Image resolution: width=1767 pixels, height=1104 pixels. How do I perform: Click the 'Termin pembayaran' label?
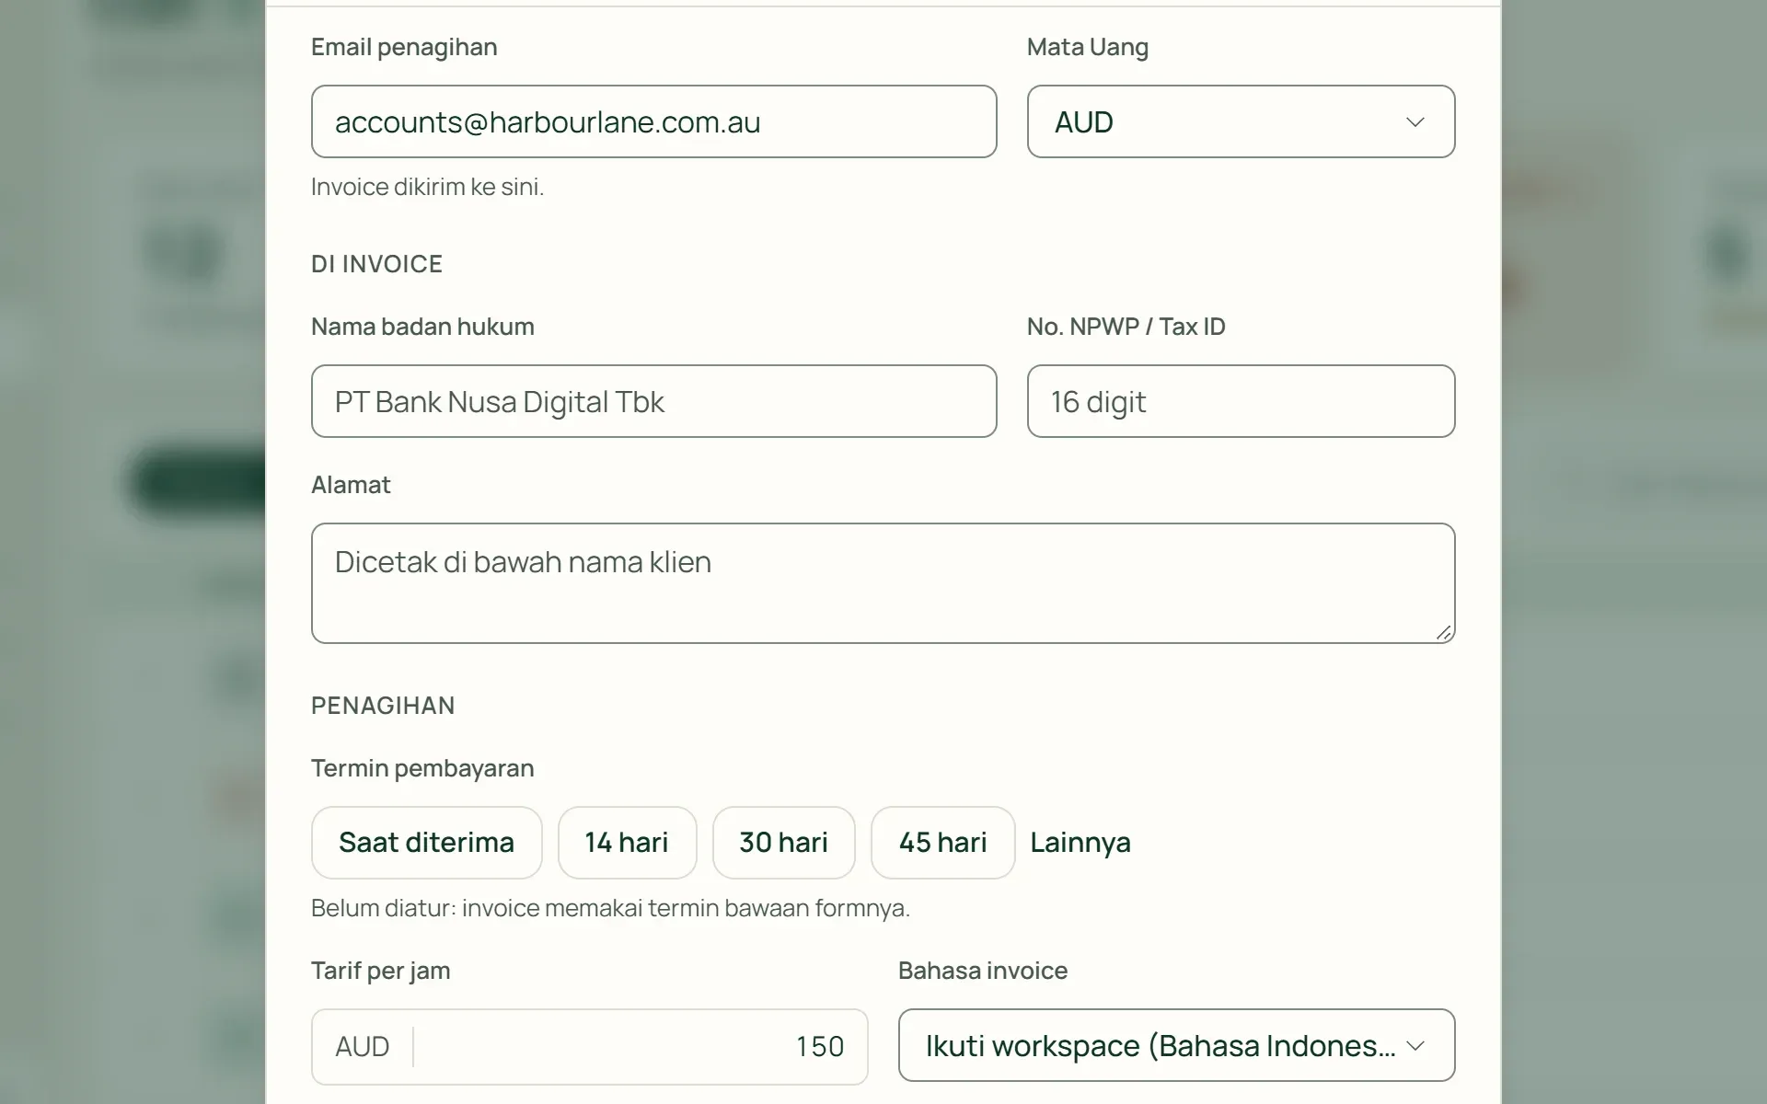tap(422, 768)
